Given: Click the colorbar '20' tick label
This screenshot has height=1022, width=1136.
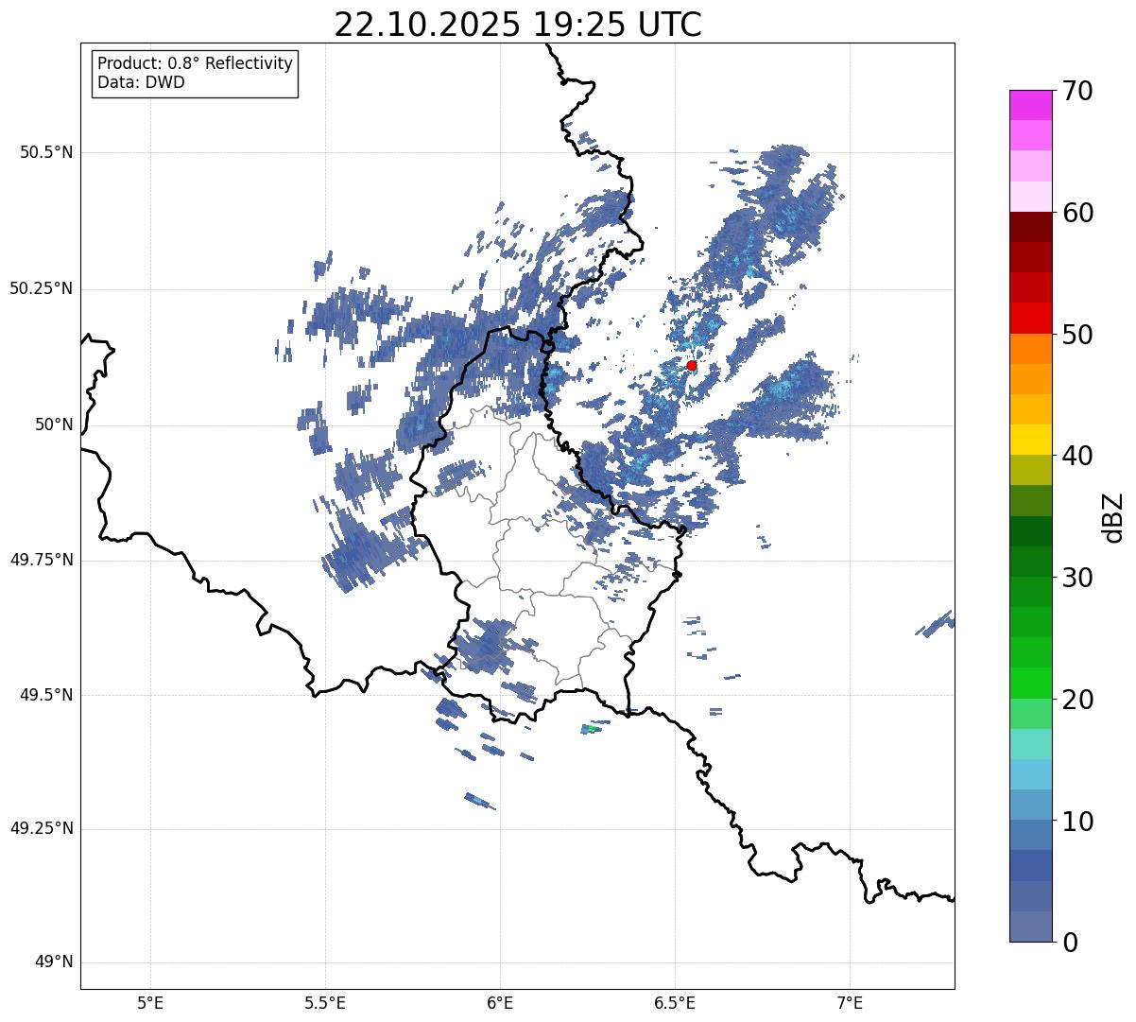Looking at the screenshot, I should tap(1077, 700).
